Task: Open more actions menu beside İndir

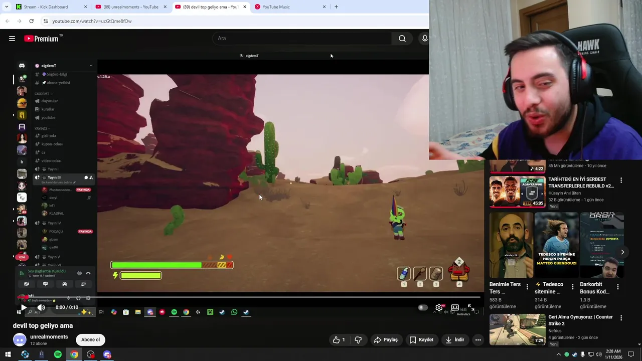Action: point(478,340)
